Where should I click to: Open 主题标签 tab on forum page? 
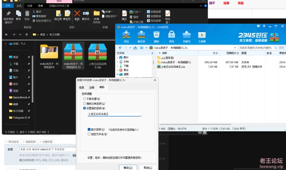(x=46, y=142)
